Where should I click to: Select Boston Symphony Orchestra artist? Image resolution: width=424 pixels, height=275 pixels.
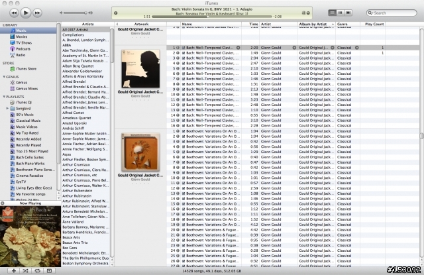85,263
